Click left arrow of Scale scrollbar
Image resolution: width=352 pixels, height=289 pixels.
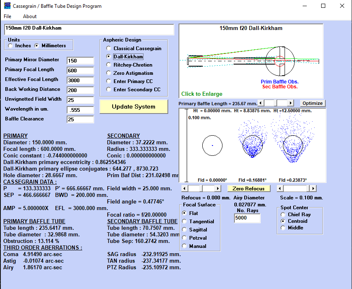tap(280, 188)
